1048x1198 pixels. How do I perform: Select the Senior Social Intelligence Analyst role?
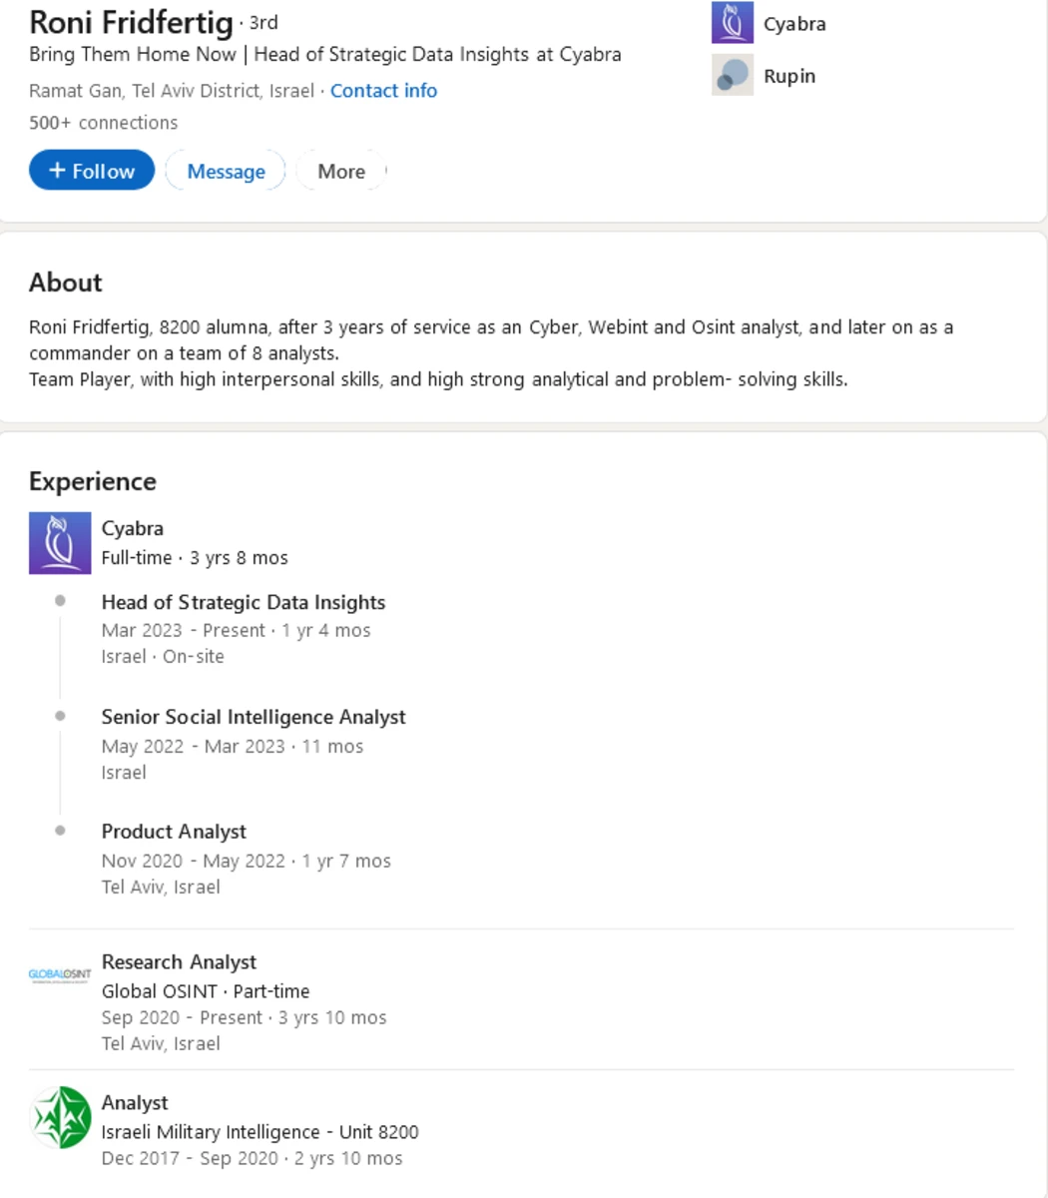[x=254, y=717]
